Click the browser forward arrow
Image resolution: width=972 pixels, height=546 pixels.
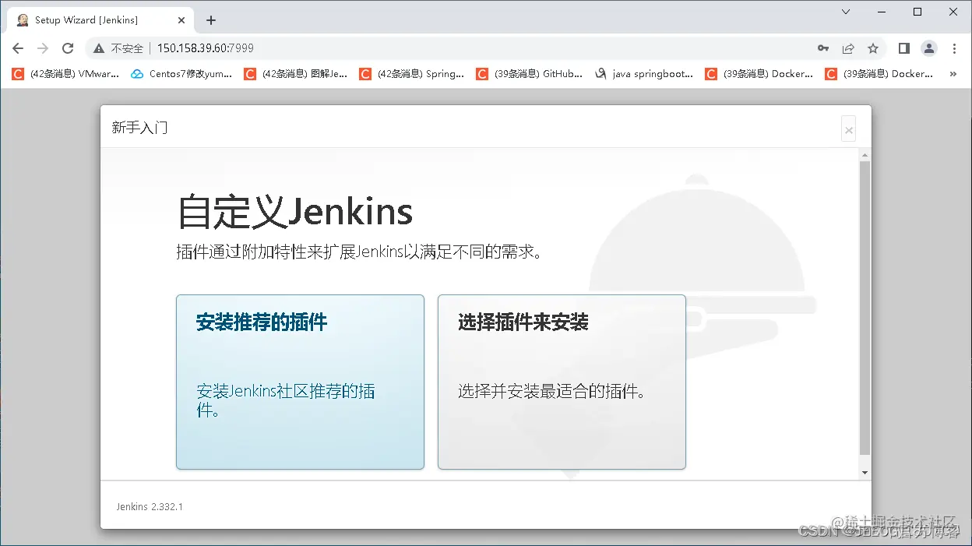tap(43, 48)
